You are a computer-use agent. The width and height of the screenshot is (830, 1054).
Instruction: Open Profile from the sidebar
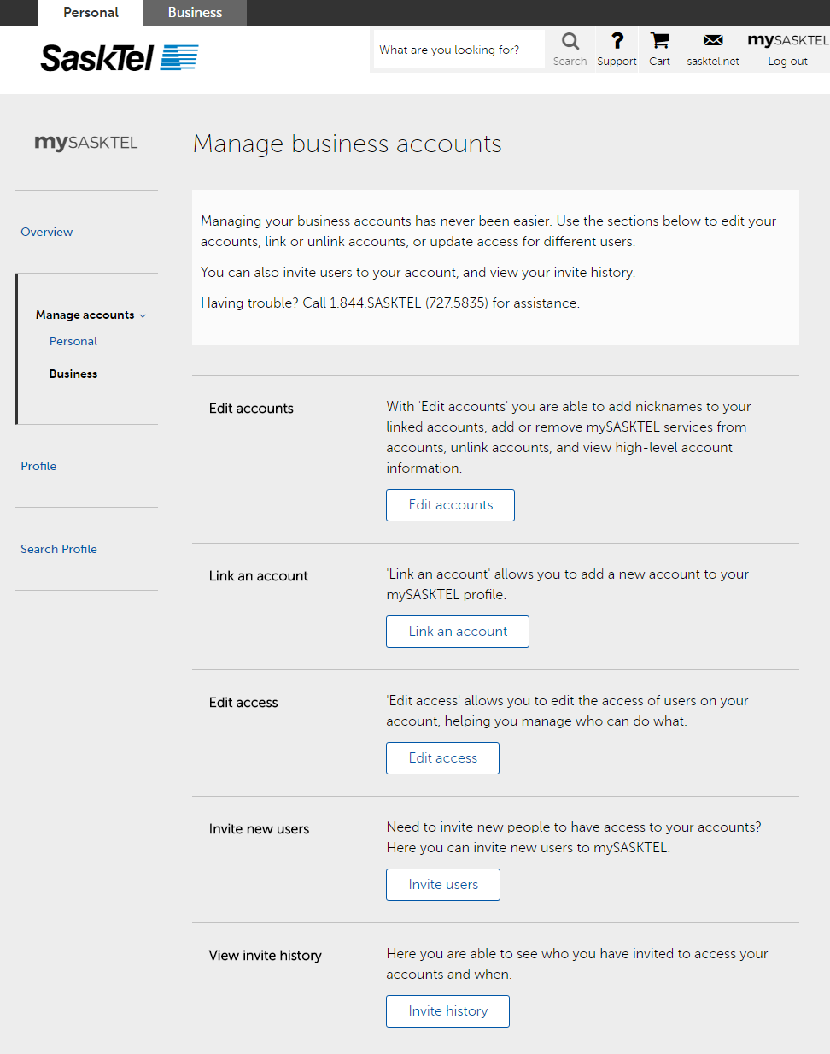(38, 466)
